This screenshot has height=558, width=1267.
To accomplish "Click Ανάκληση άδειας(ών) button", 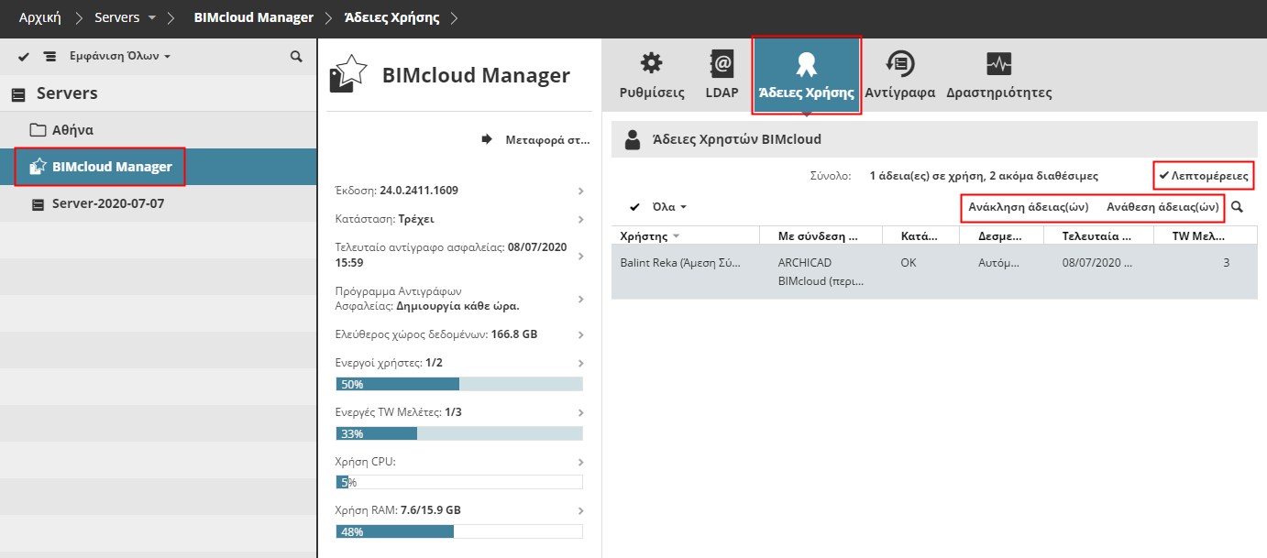I will point(1029,207).
